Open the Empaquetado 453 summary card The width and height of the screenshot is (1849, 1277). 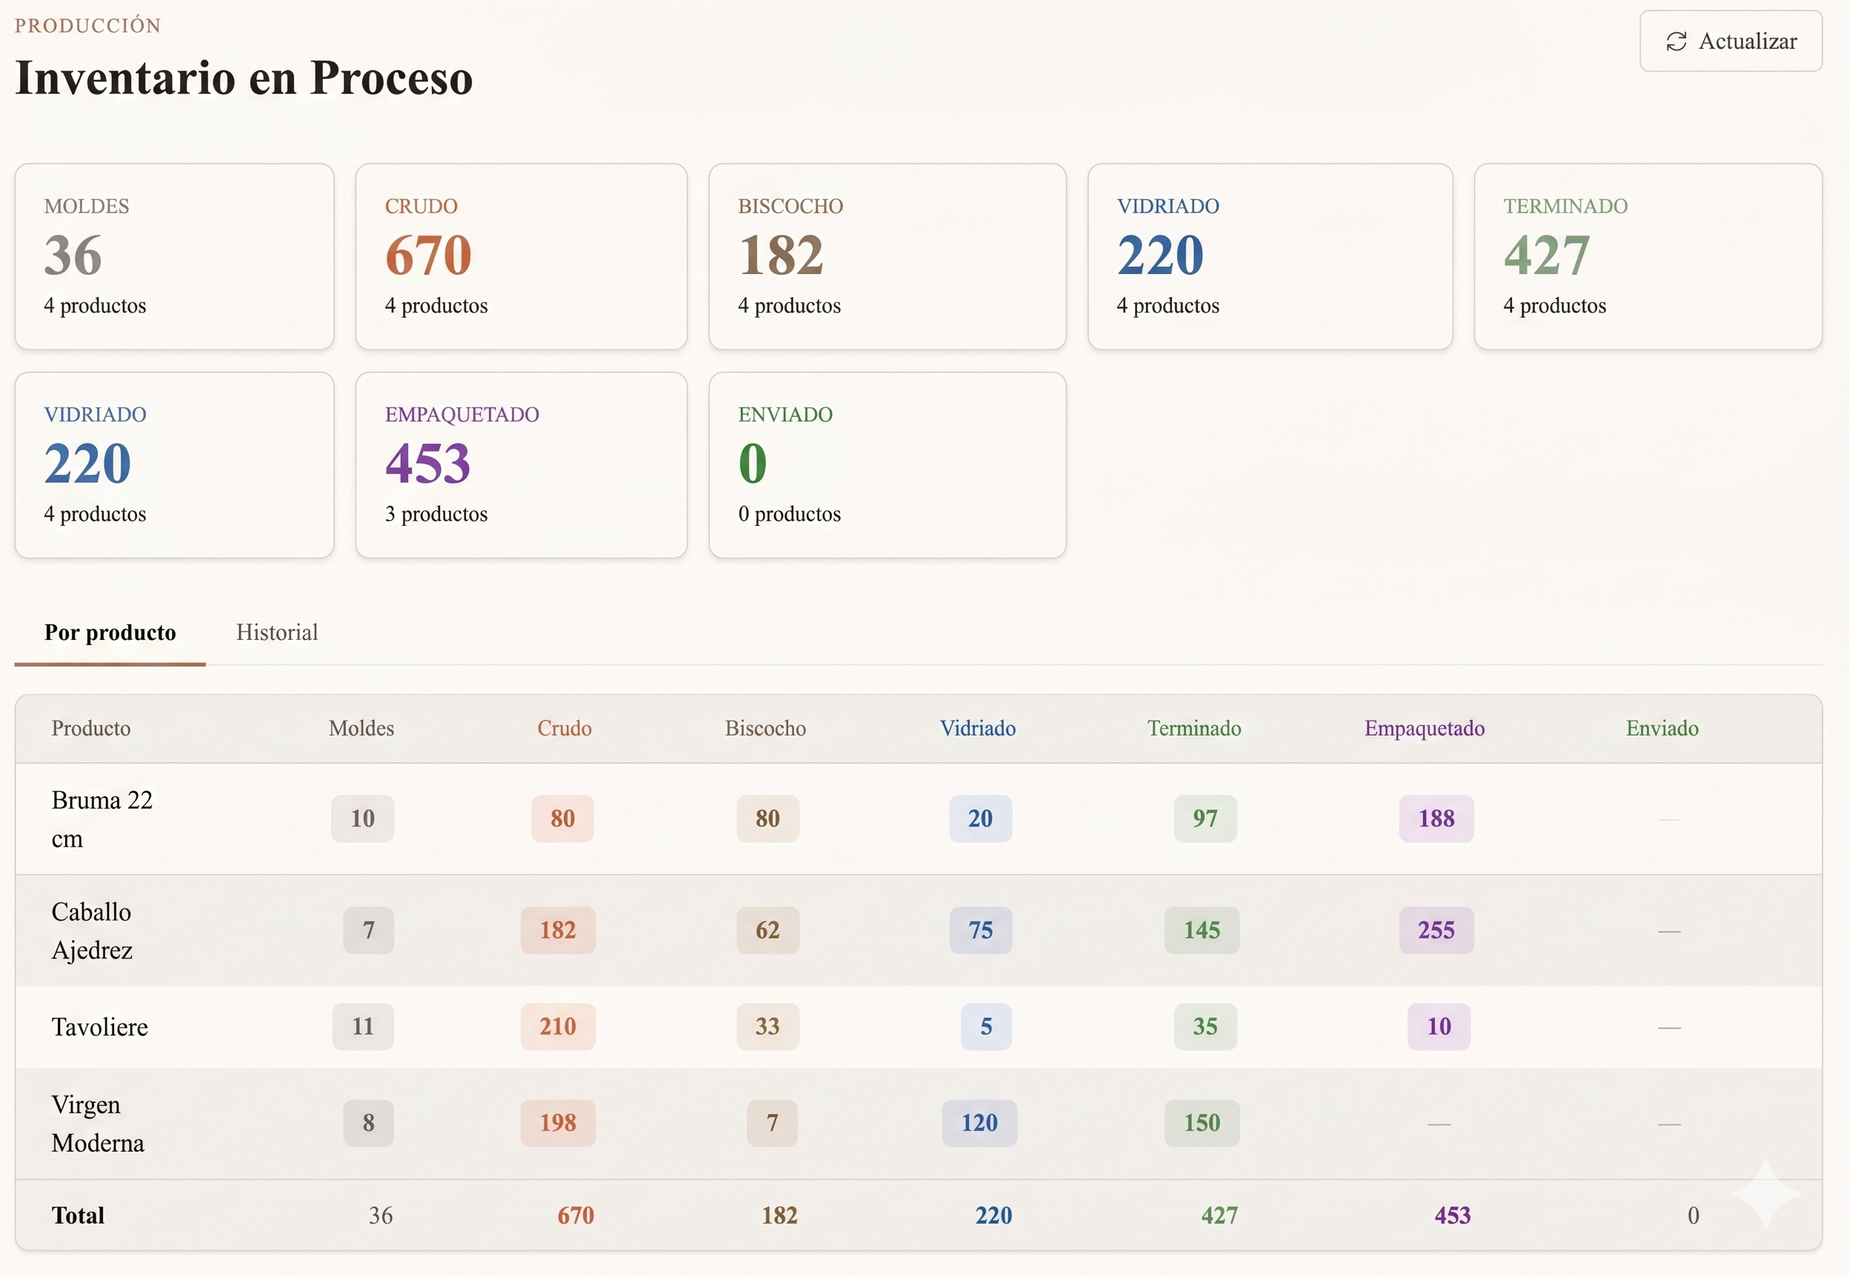point(521,464)
